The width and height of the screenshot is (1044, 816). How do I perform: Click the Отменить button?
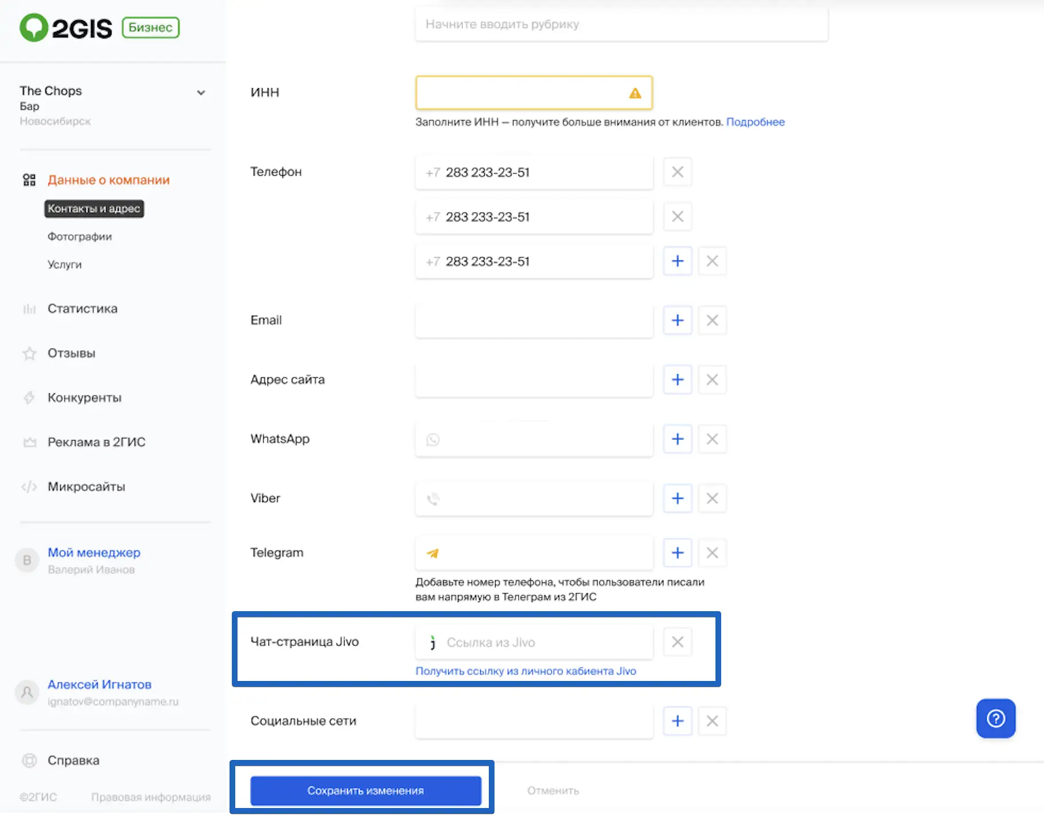(553, 790)
